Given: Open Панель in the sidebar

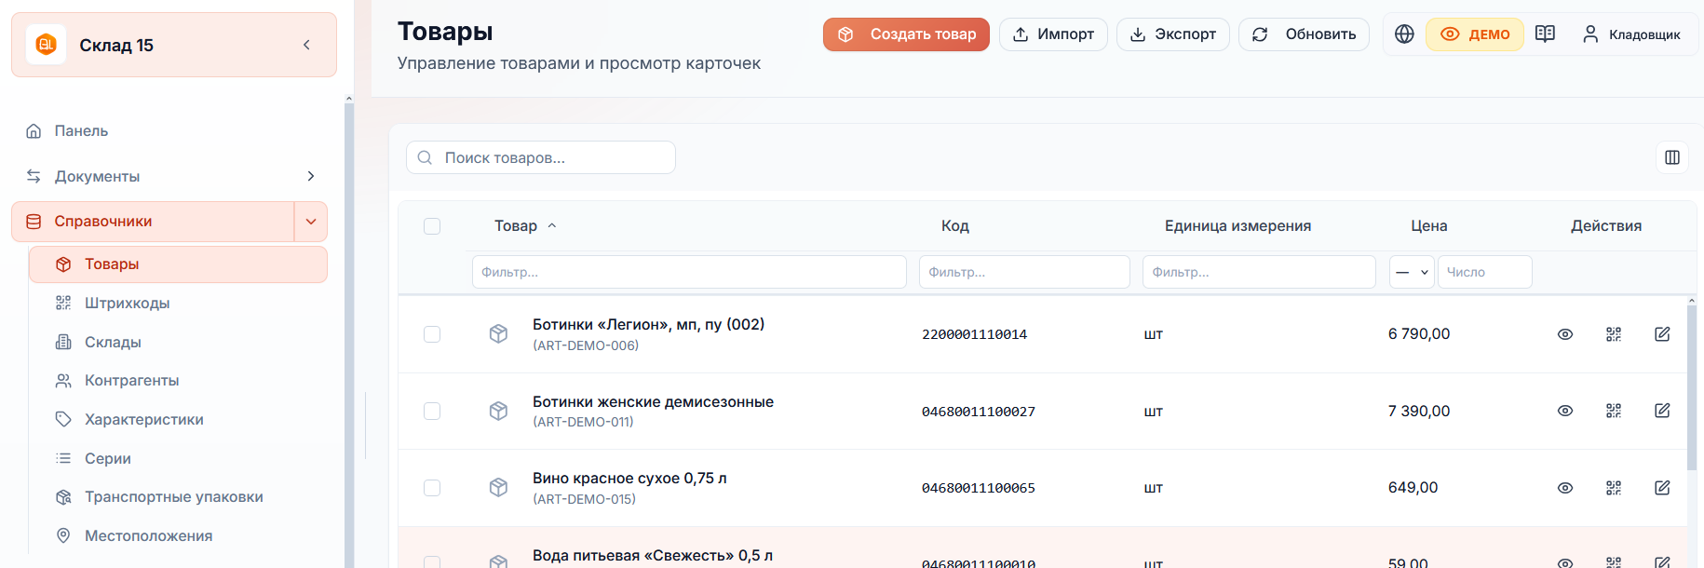Looking at the screenshot, I should [81, 131].
